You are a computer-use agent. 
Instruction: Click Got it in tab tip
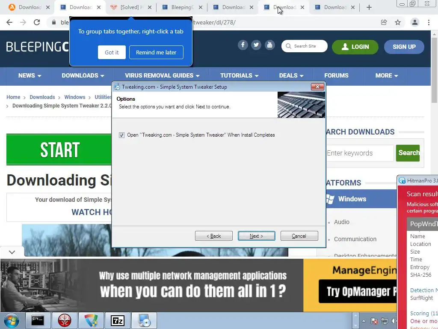coord(112,52)
